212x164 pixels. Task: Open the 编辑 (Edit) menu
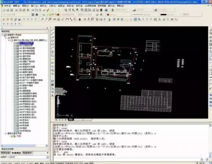tap(16, 6)
